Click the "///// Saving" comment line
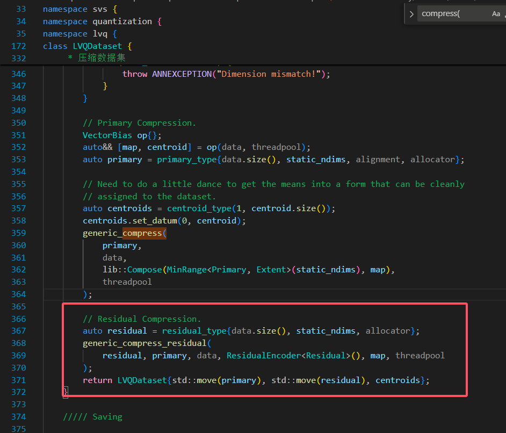Image resolution: width=506 pixels, height=433 pixels. (92, 417)
